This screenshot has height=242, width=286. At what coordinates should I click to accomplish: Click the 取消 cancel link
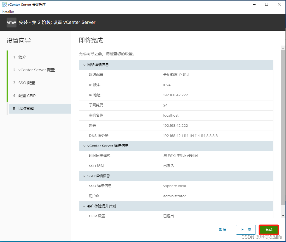[223, 230]
